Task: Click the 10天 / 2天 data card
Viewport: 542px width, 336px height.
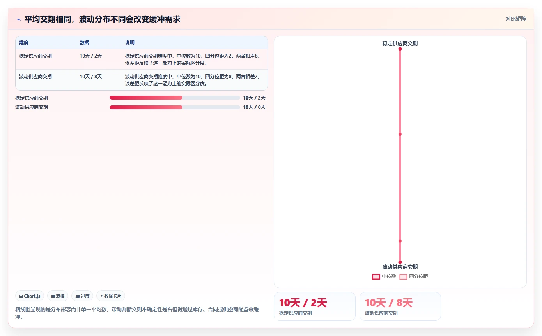Action: pyautogui.click(x=315, y=306)
